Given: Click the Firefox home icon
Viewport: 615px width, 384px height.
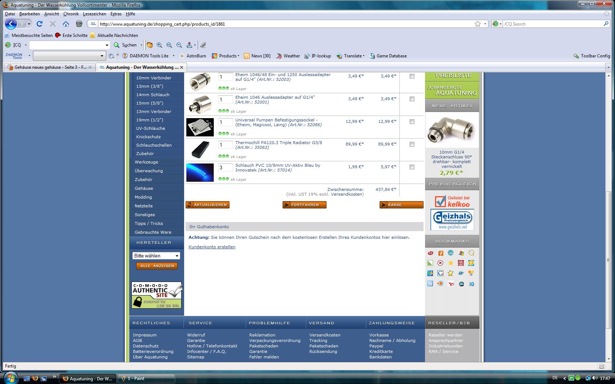Looking at the screenshot, I should tap(66, 24).
